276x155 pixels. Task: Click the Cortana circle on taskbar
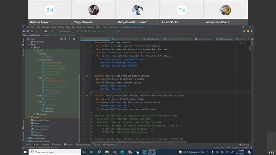85,152
